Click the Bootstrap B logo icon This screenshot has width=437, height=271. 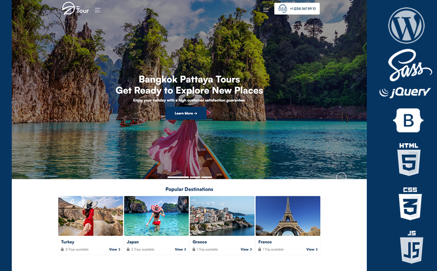tap(408, 120)
